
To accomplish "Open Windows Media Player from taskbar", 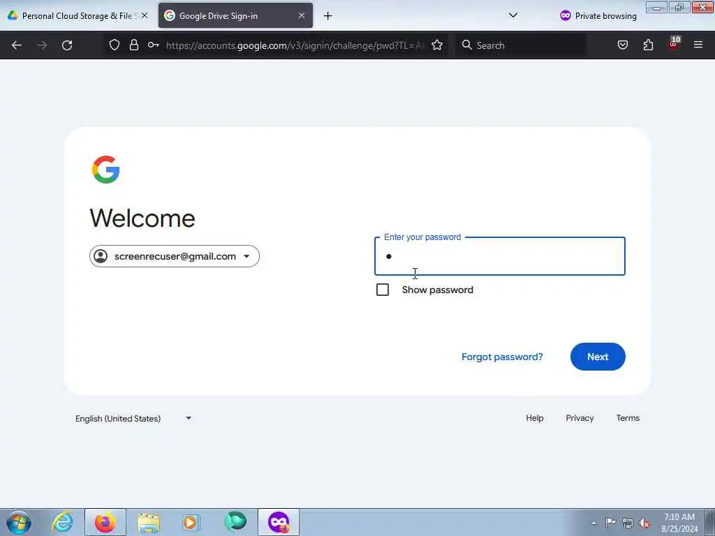I will pos(191,522).
